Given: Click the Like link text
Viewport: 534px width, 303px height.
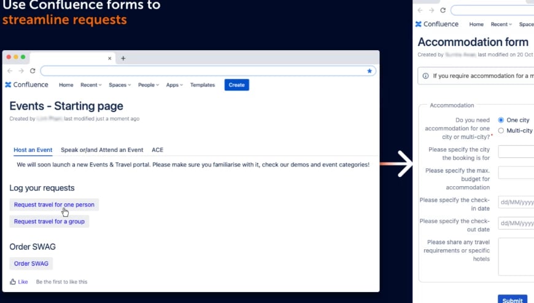Looking at the screenshot, I should tap(23, 282).
